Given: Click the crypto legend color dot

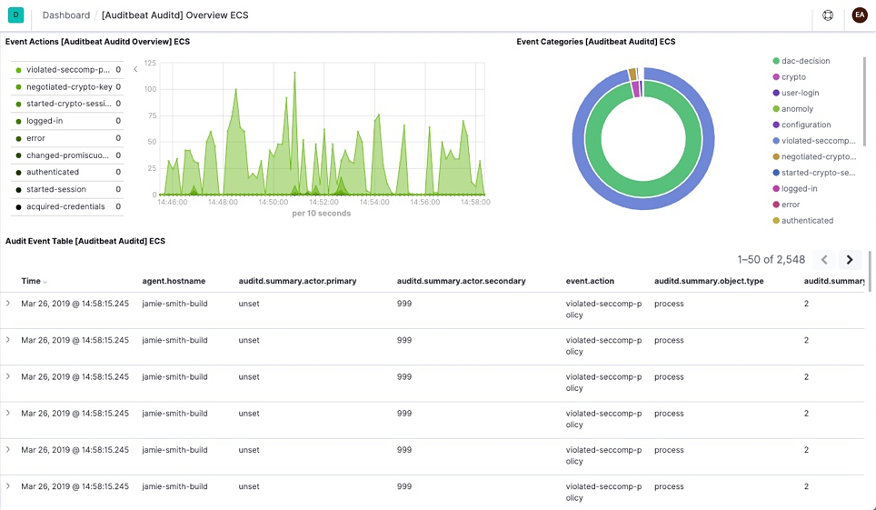Looking at the screenshot, I should pyautogui.click(x=775, y=77).
